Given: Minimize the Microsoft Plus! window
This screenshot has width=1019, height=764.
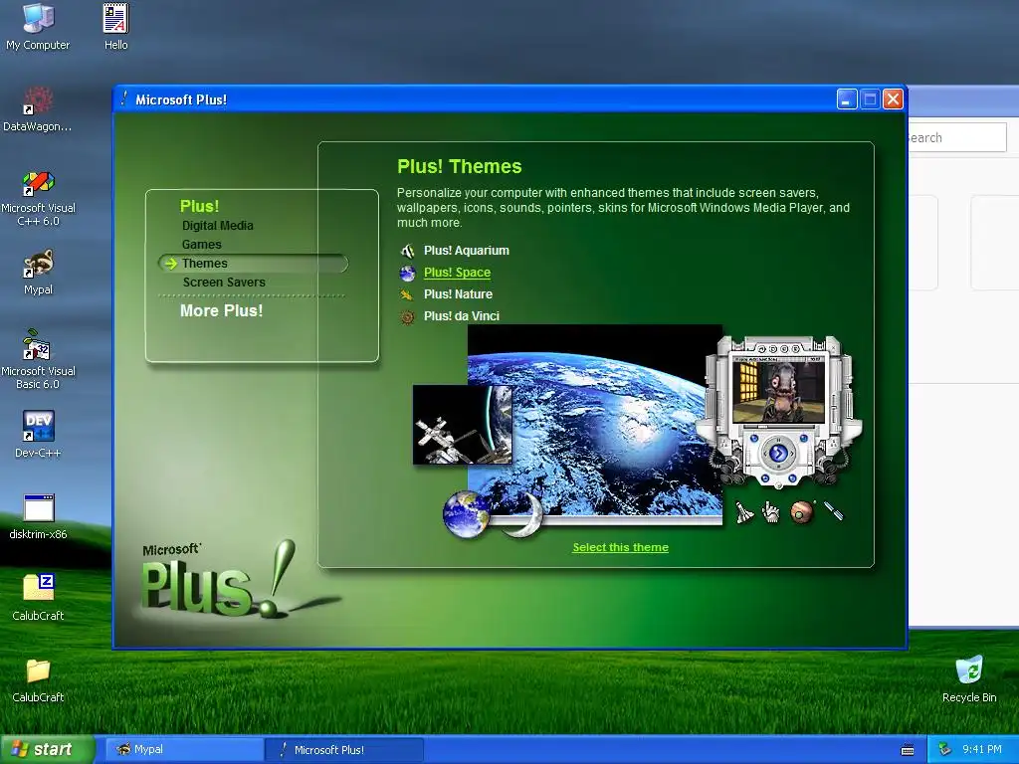Looking at the screenshot, I should [847, 99].
